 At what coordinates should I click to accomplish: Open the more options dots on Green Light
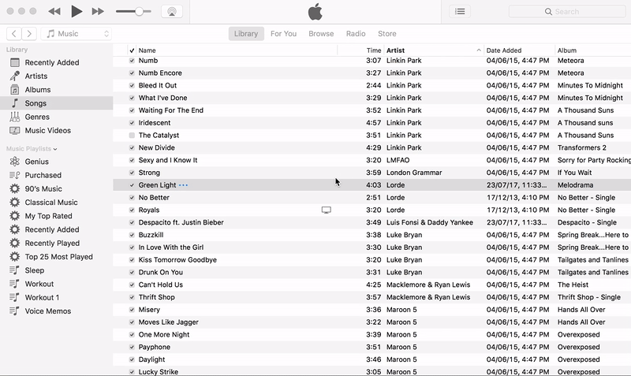coord(183,185)
